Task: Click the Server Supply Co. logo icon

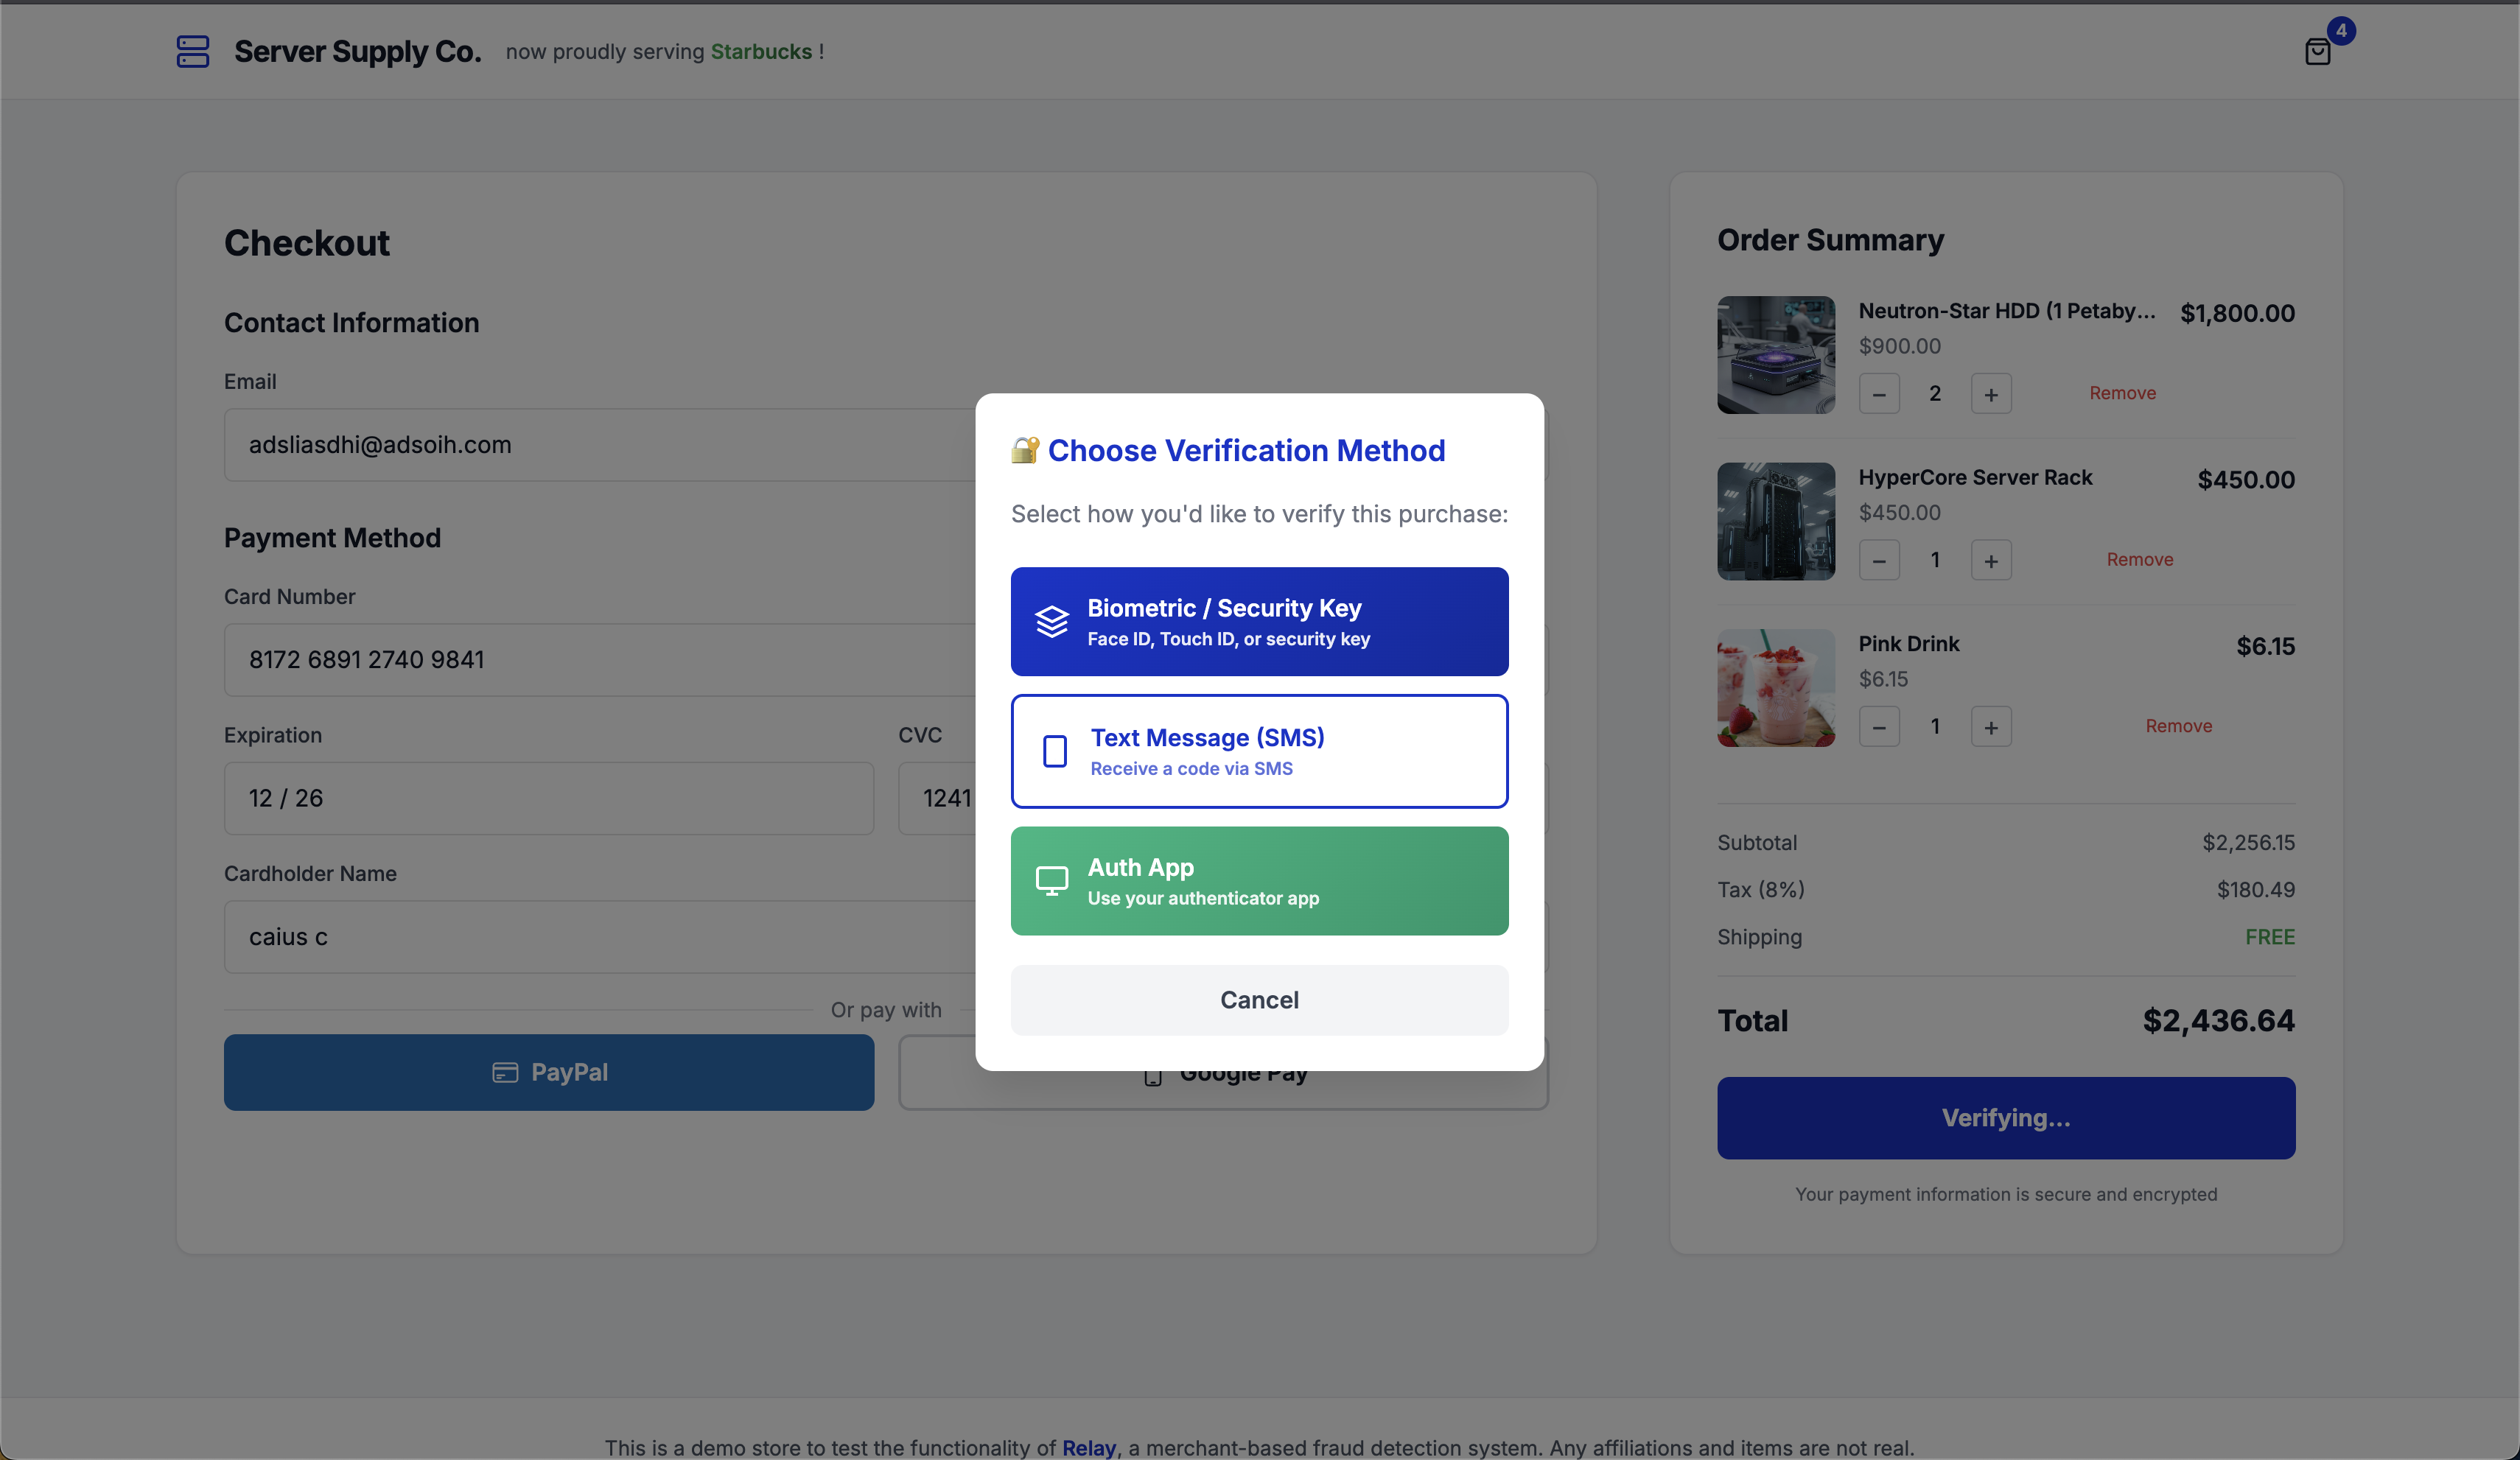Action: pos(192,51)
